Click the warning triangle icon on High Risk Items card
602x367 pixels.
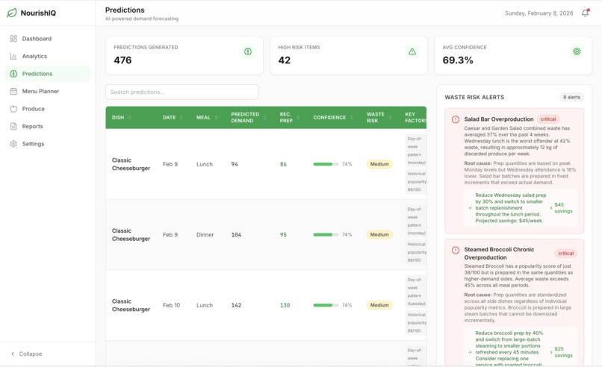(412, 51)
